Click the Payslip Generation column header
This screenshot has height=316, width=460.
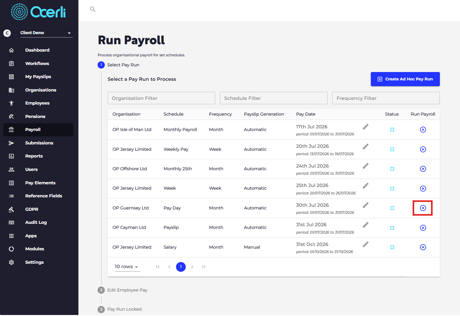point(264,114)
